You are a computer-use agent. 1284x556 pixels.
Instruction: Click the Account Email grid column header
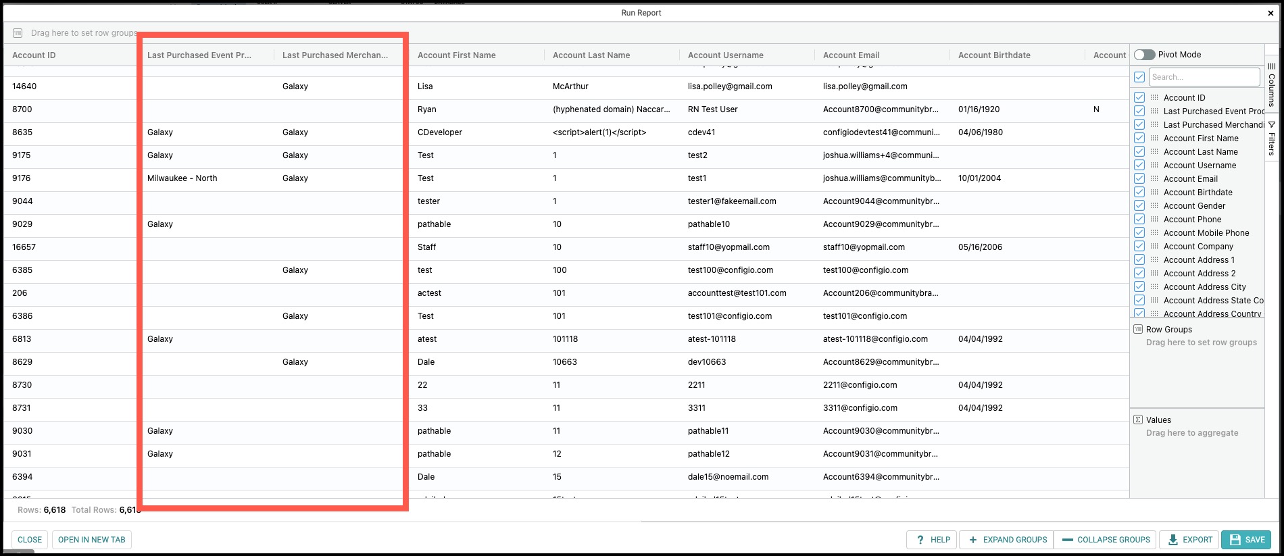(x=851, y=55)
